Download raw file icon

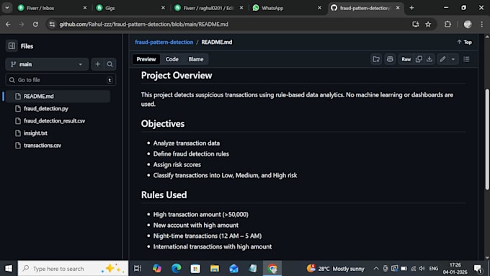429,59
